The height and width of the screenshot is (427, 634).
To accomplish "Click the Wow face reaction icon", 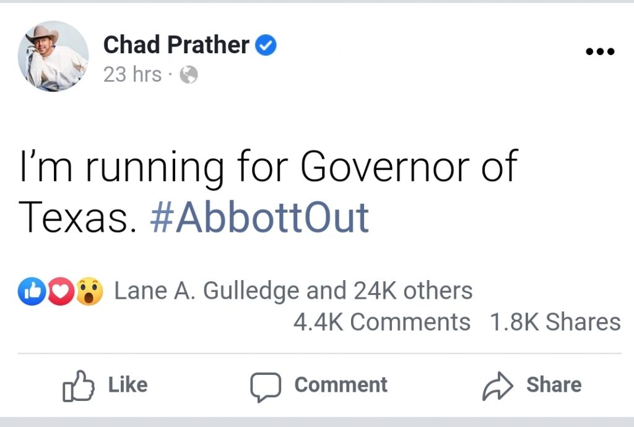I will [89, 291].
